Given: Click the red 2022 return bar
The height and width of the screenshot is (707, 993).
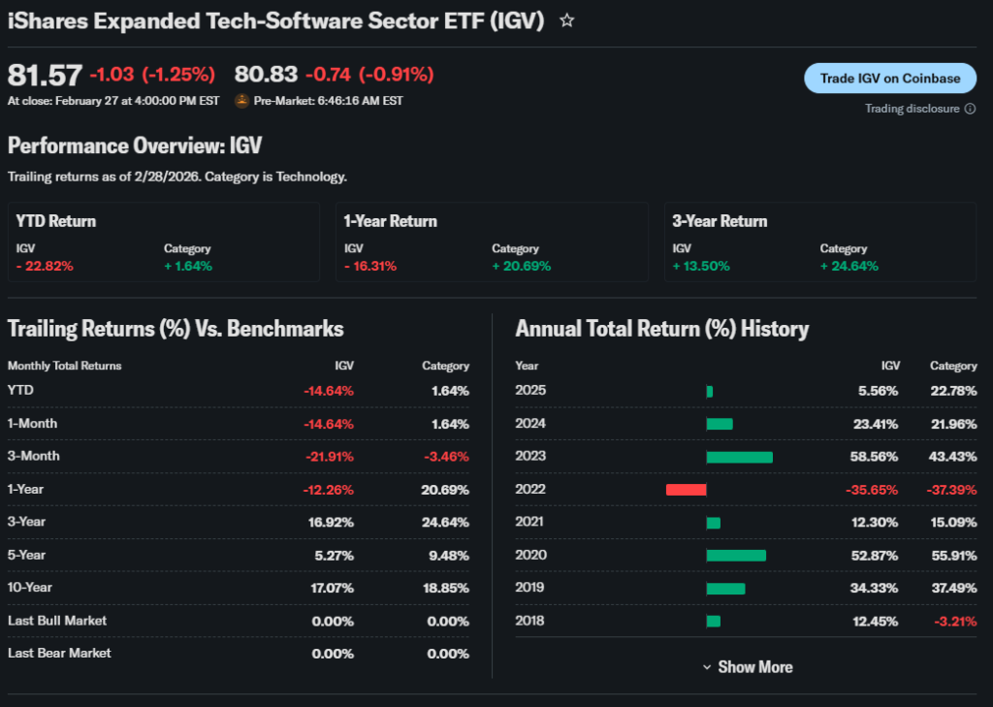Looking at the screenshot, I should coord(686,490).
